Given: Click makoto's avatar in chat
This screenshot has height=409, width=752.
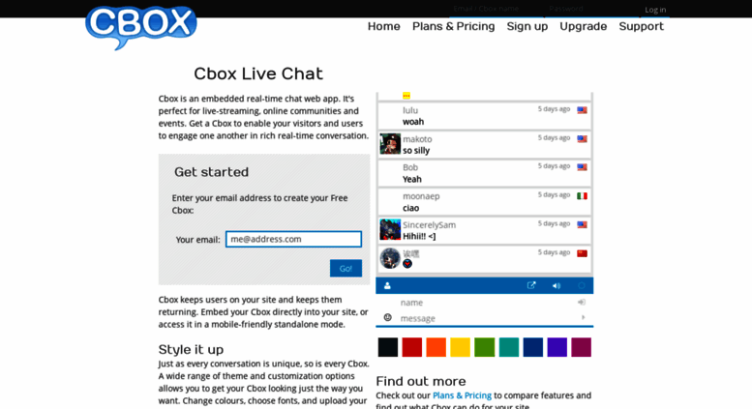Looking at the screenshot, I should point(390,144).
